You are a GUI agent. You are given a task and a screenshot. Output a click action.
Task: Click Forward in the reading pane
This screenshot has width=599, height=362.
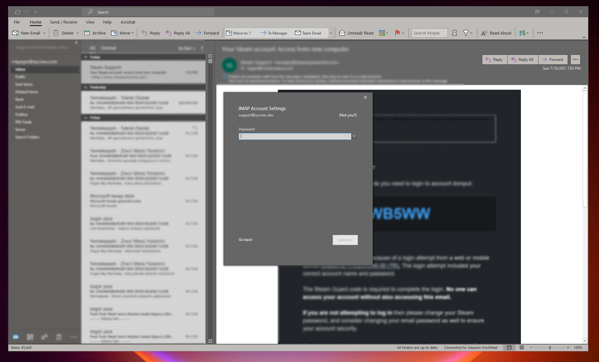(553, 60)
